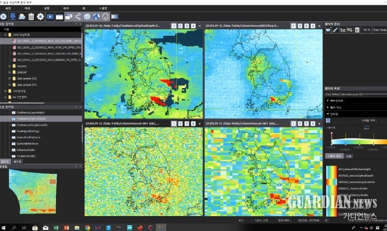Click the trash can icon in the main toolbar
The height and width of the screenshot is (231, 387).
click(x=31, y=17)
